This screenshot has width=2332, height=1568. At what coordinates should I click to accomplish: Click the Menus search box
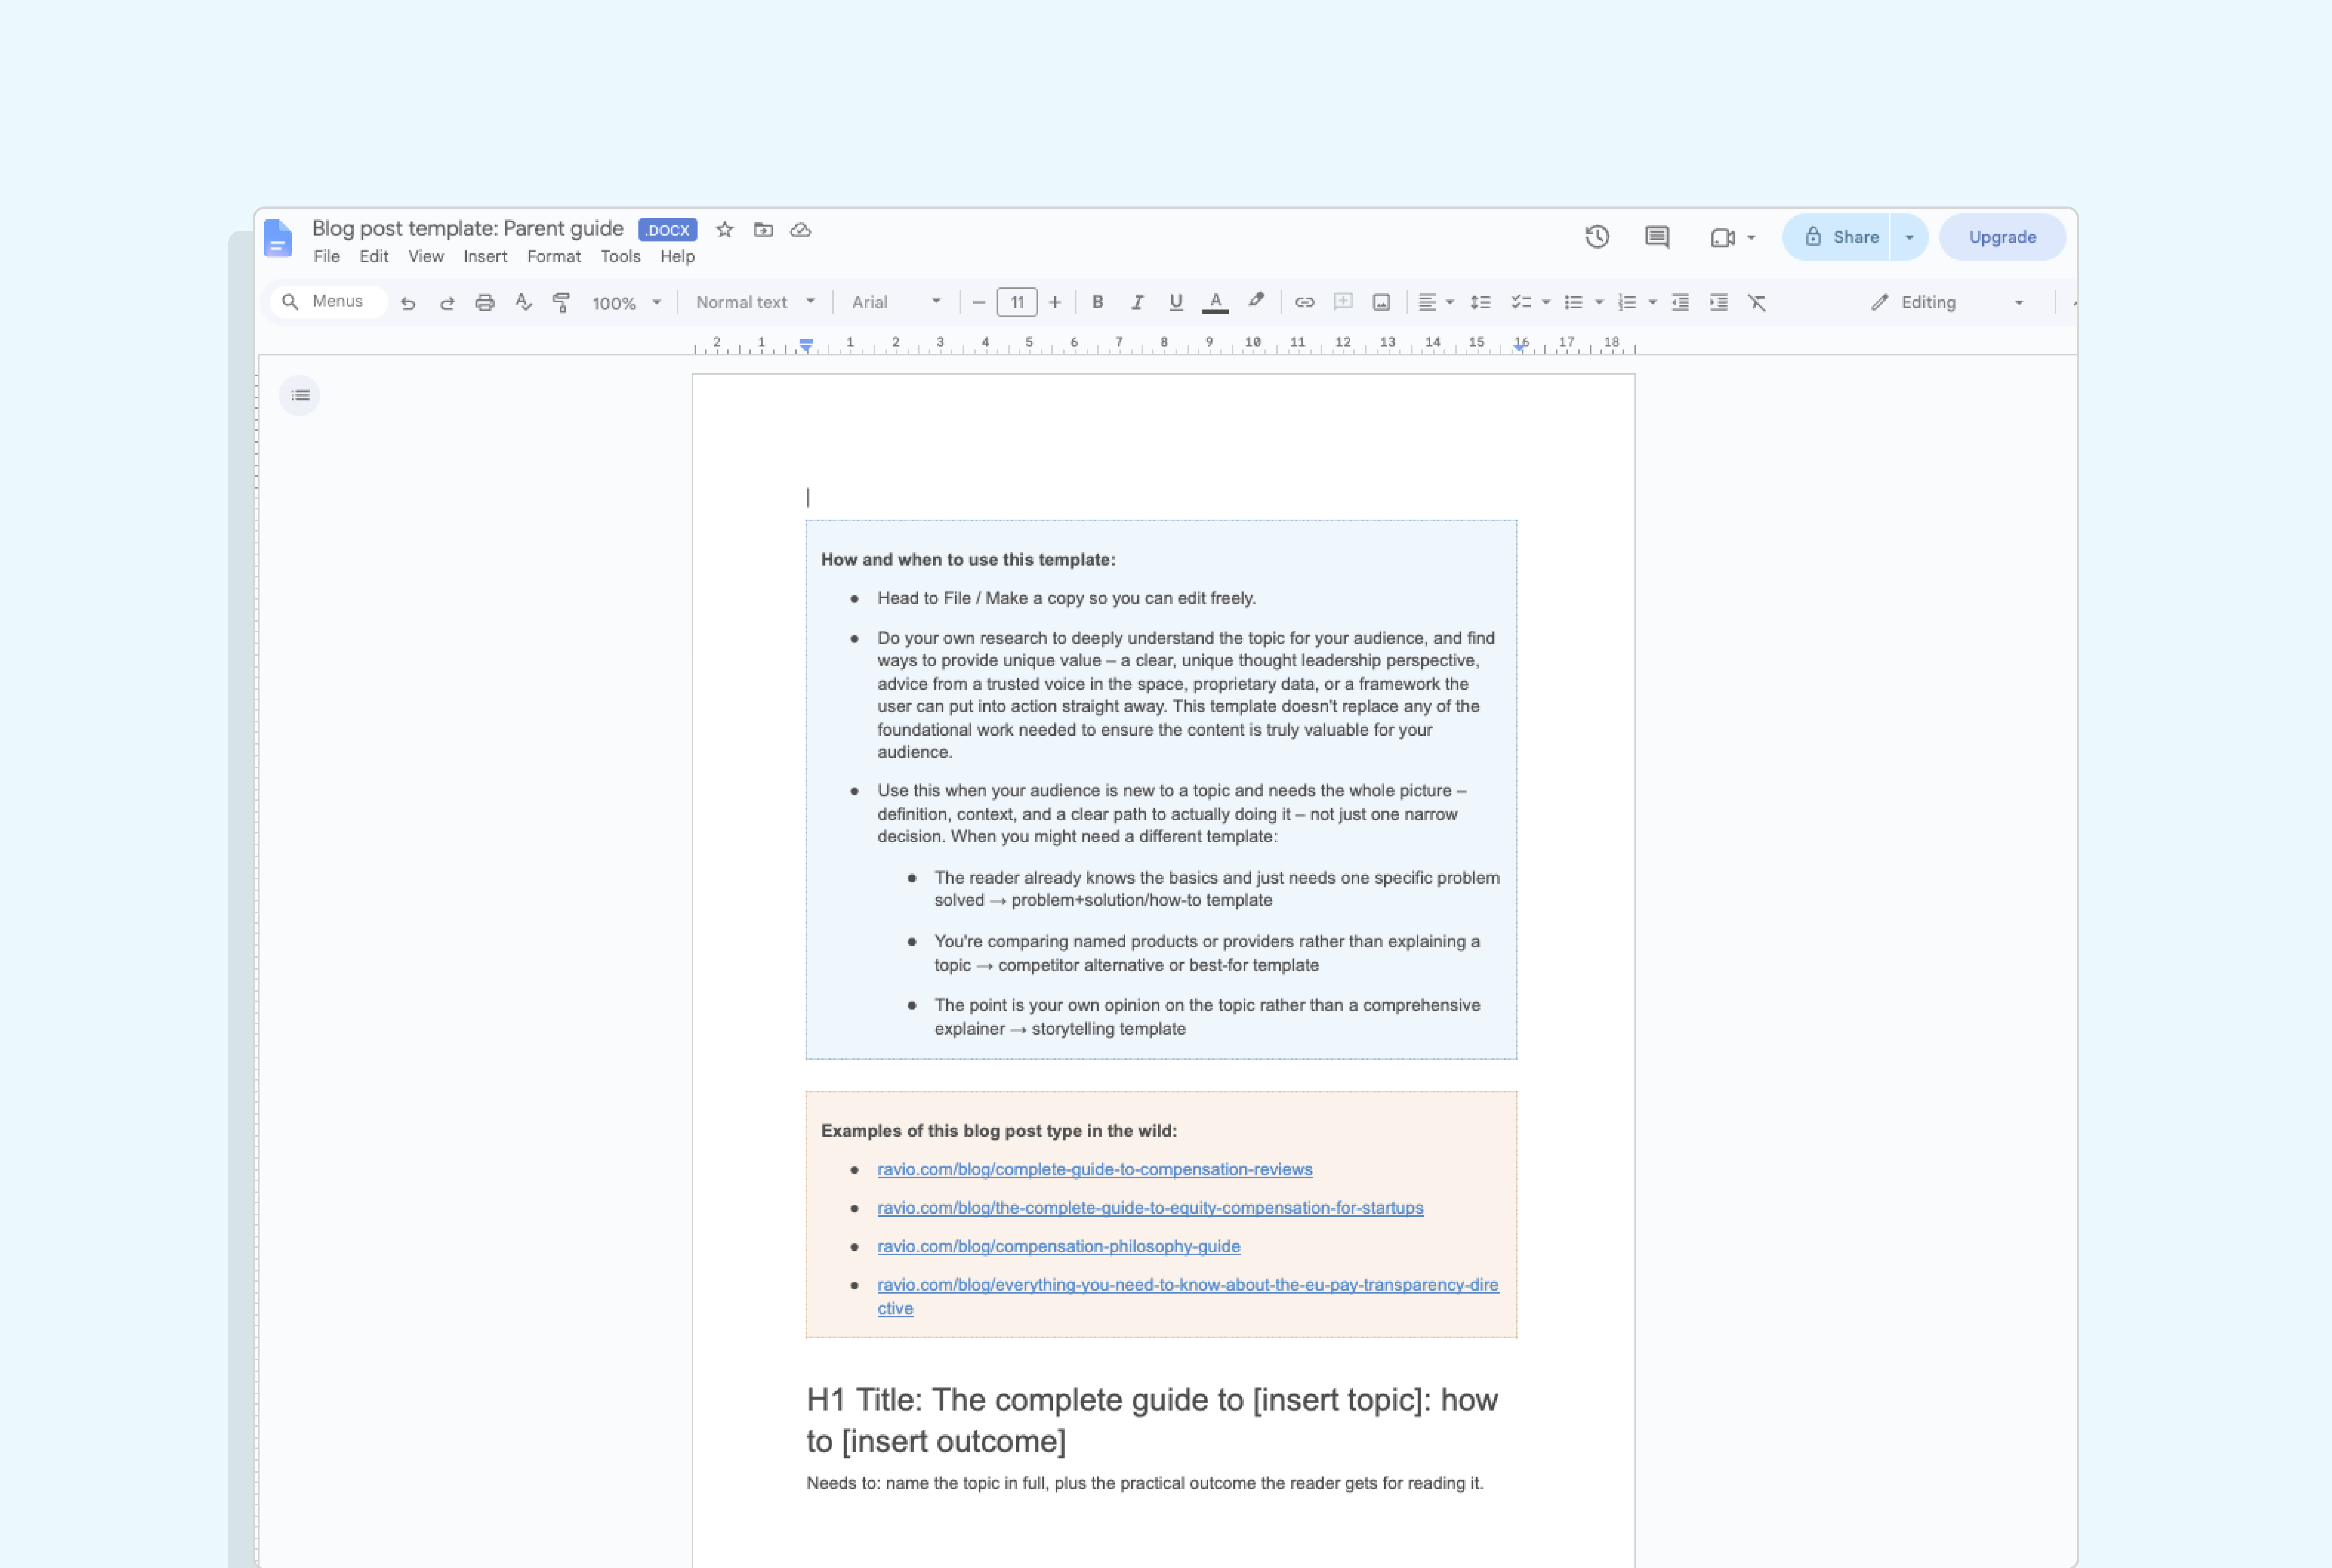[328, 302]
